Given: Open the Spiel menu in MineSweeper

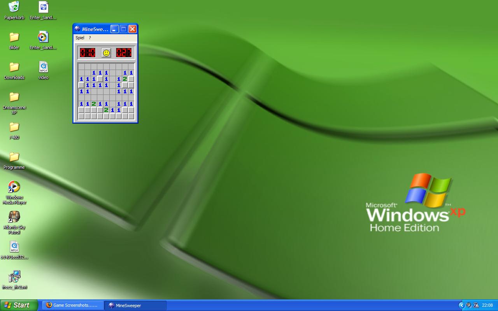Looking at the screenshot, I should click(80, 38).
